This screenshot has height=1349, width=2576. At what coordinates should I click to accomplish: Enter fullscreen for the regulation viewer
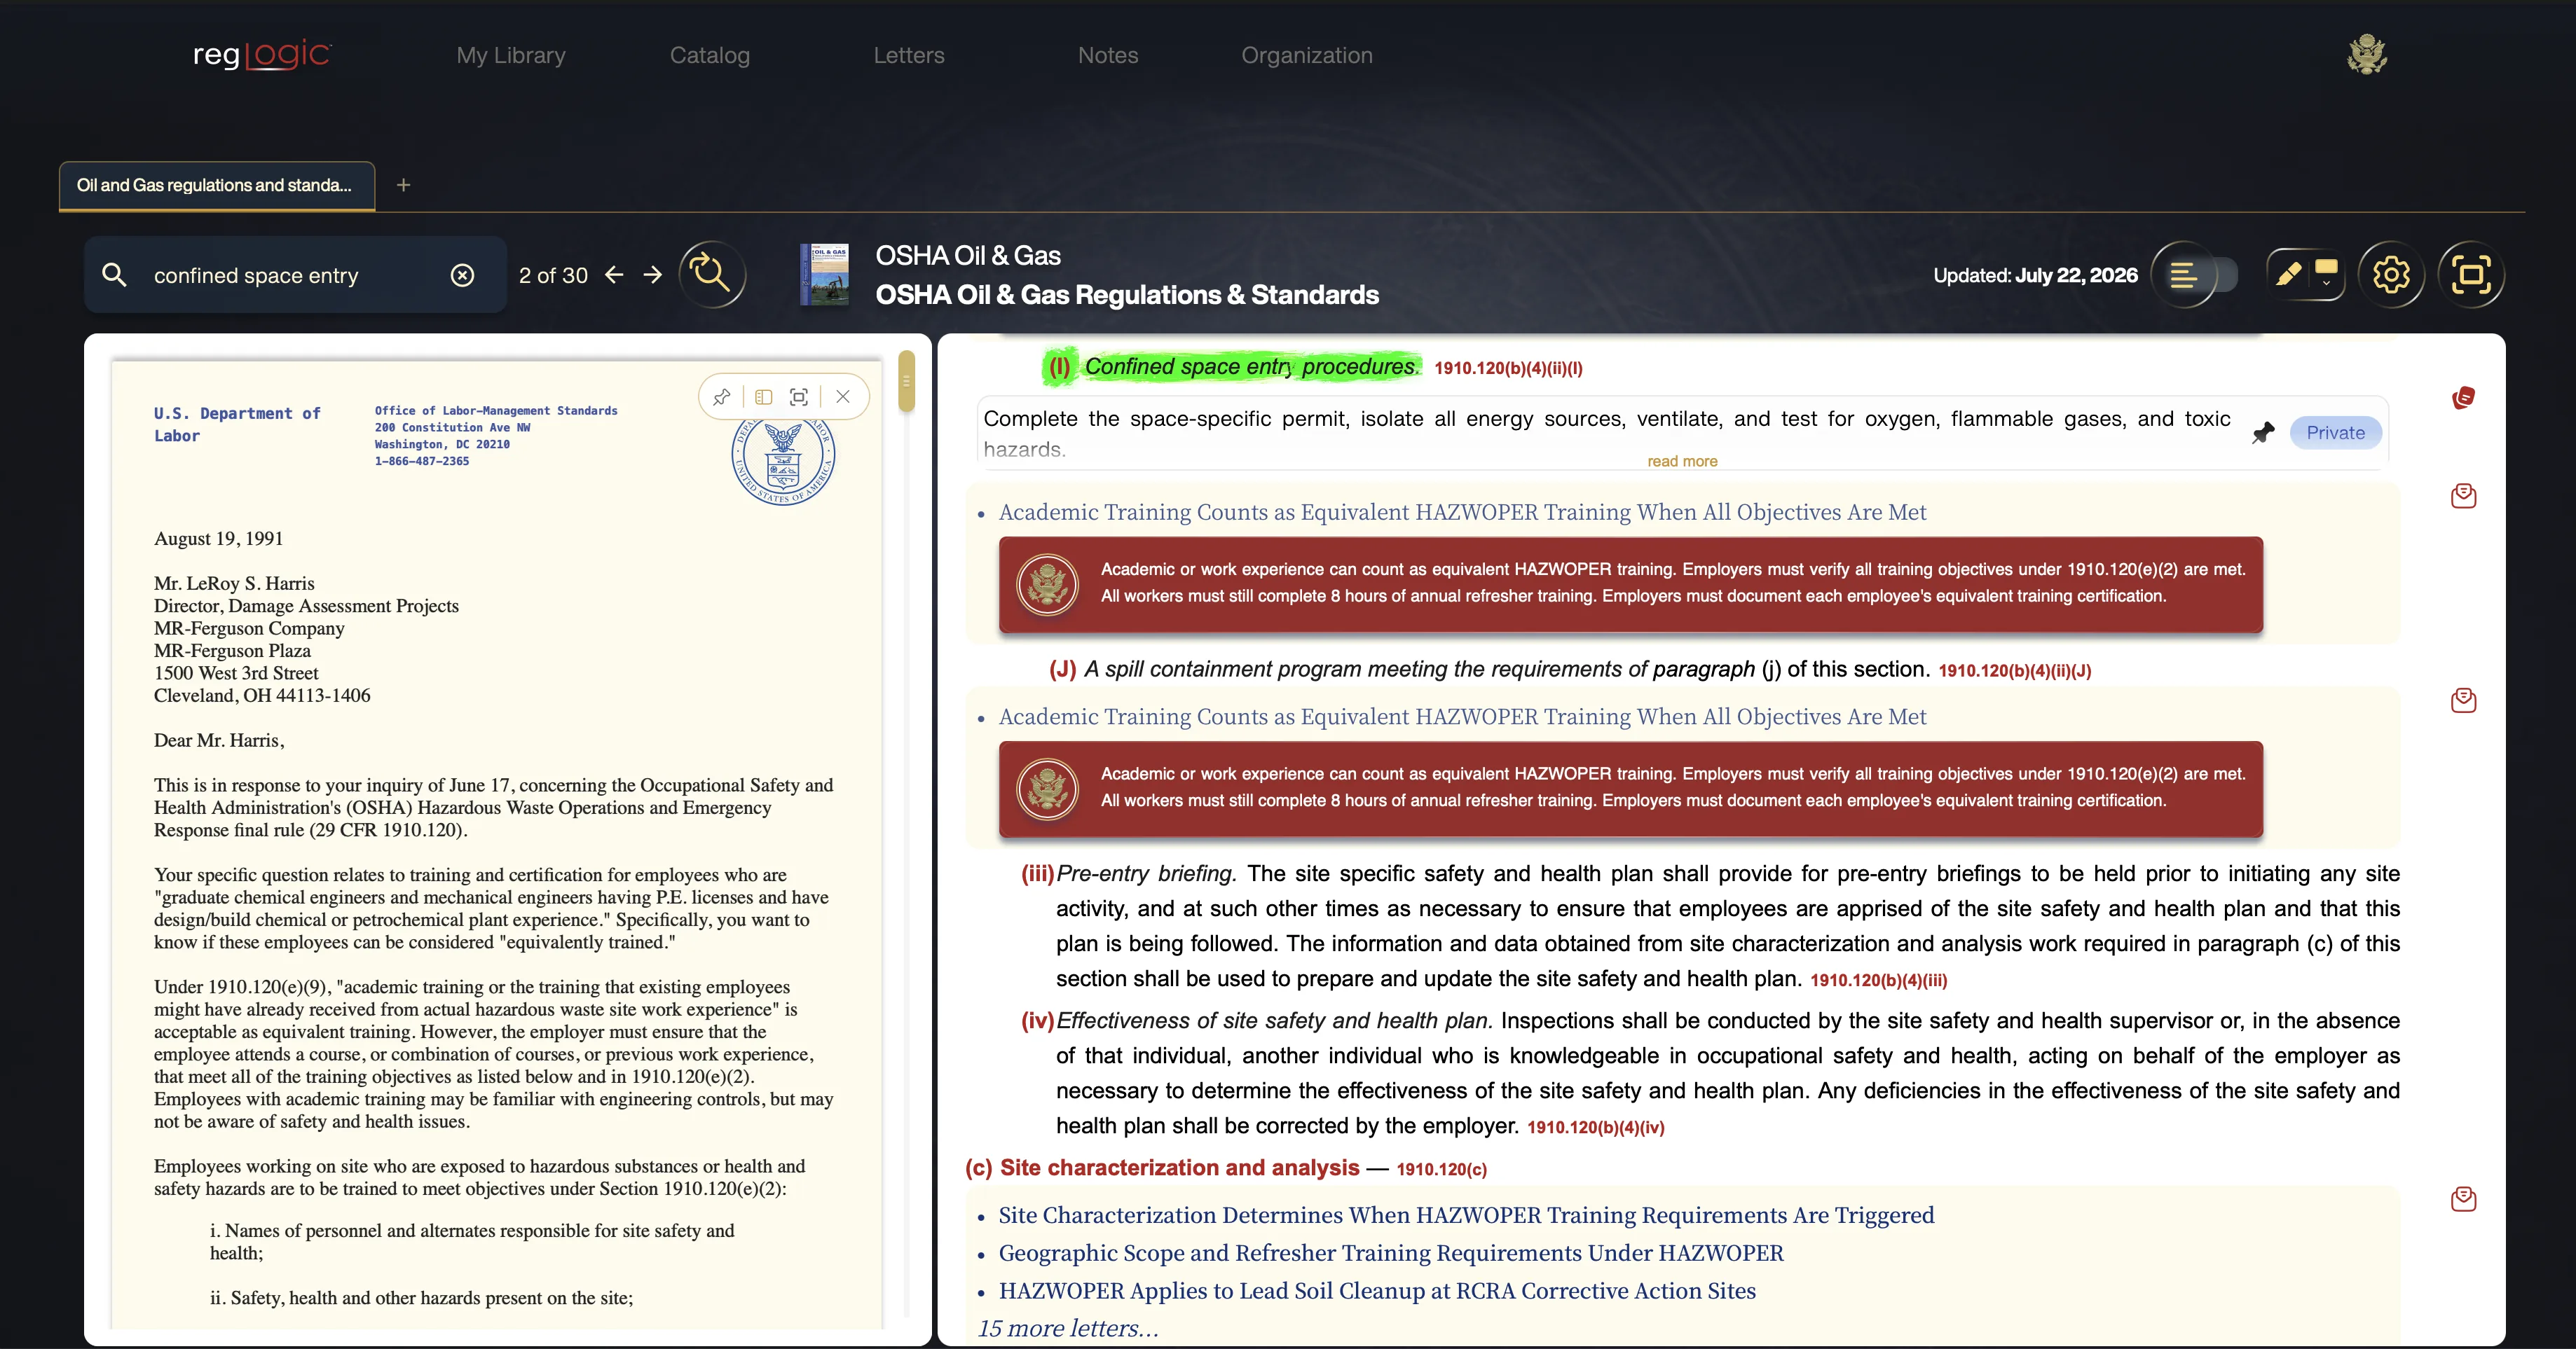click(x=2471, y=275)
